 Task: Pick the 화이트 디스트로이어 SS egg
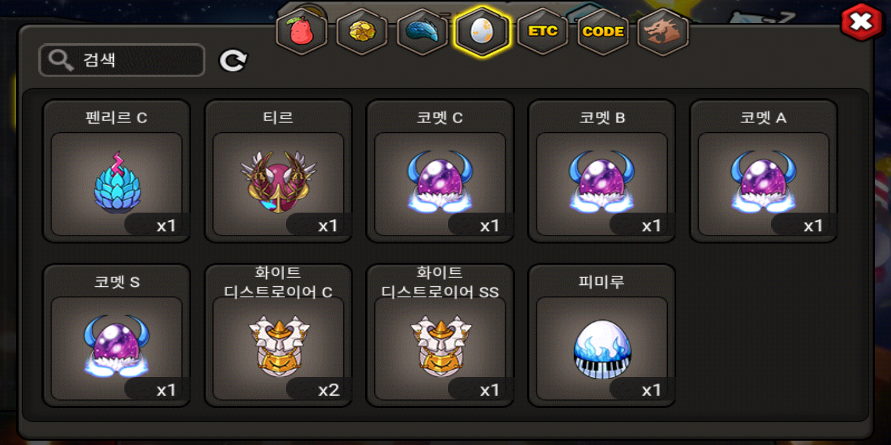440,336
